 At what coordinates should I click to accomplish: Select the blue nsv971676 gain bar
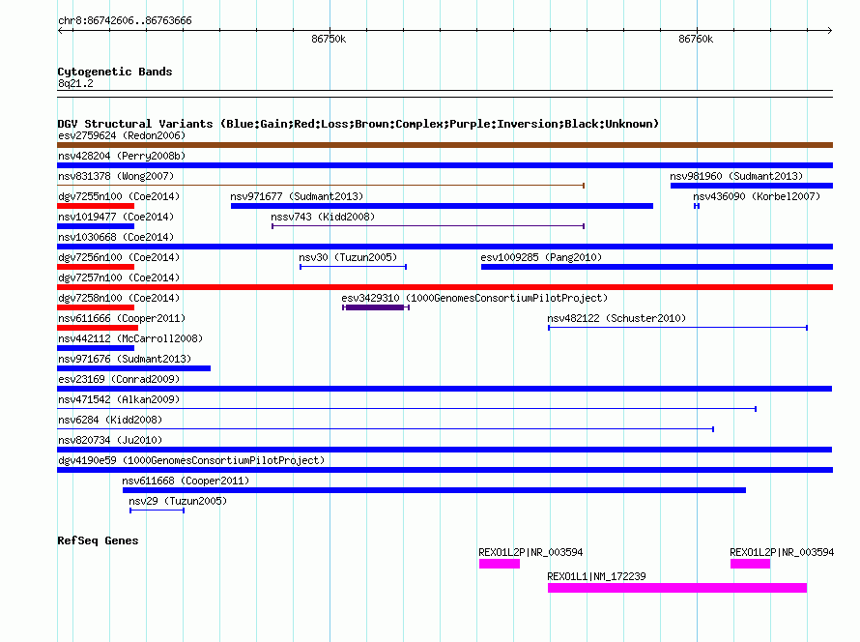(133, 368)
